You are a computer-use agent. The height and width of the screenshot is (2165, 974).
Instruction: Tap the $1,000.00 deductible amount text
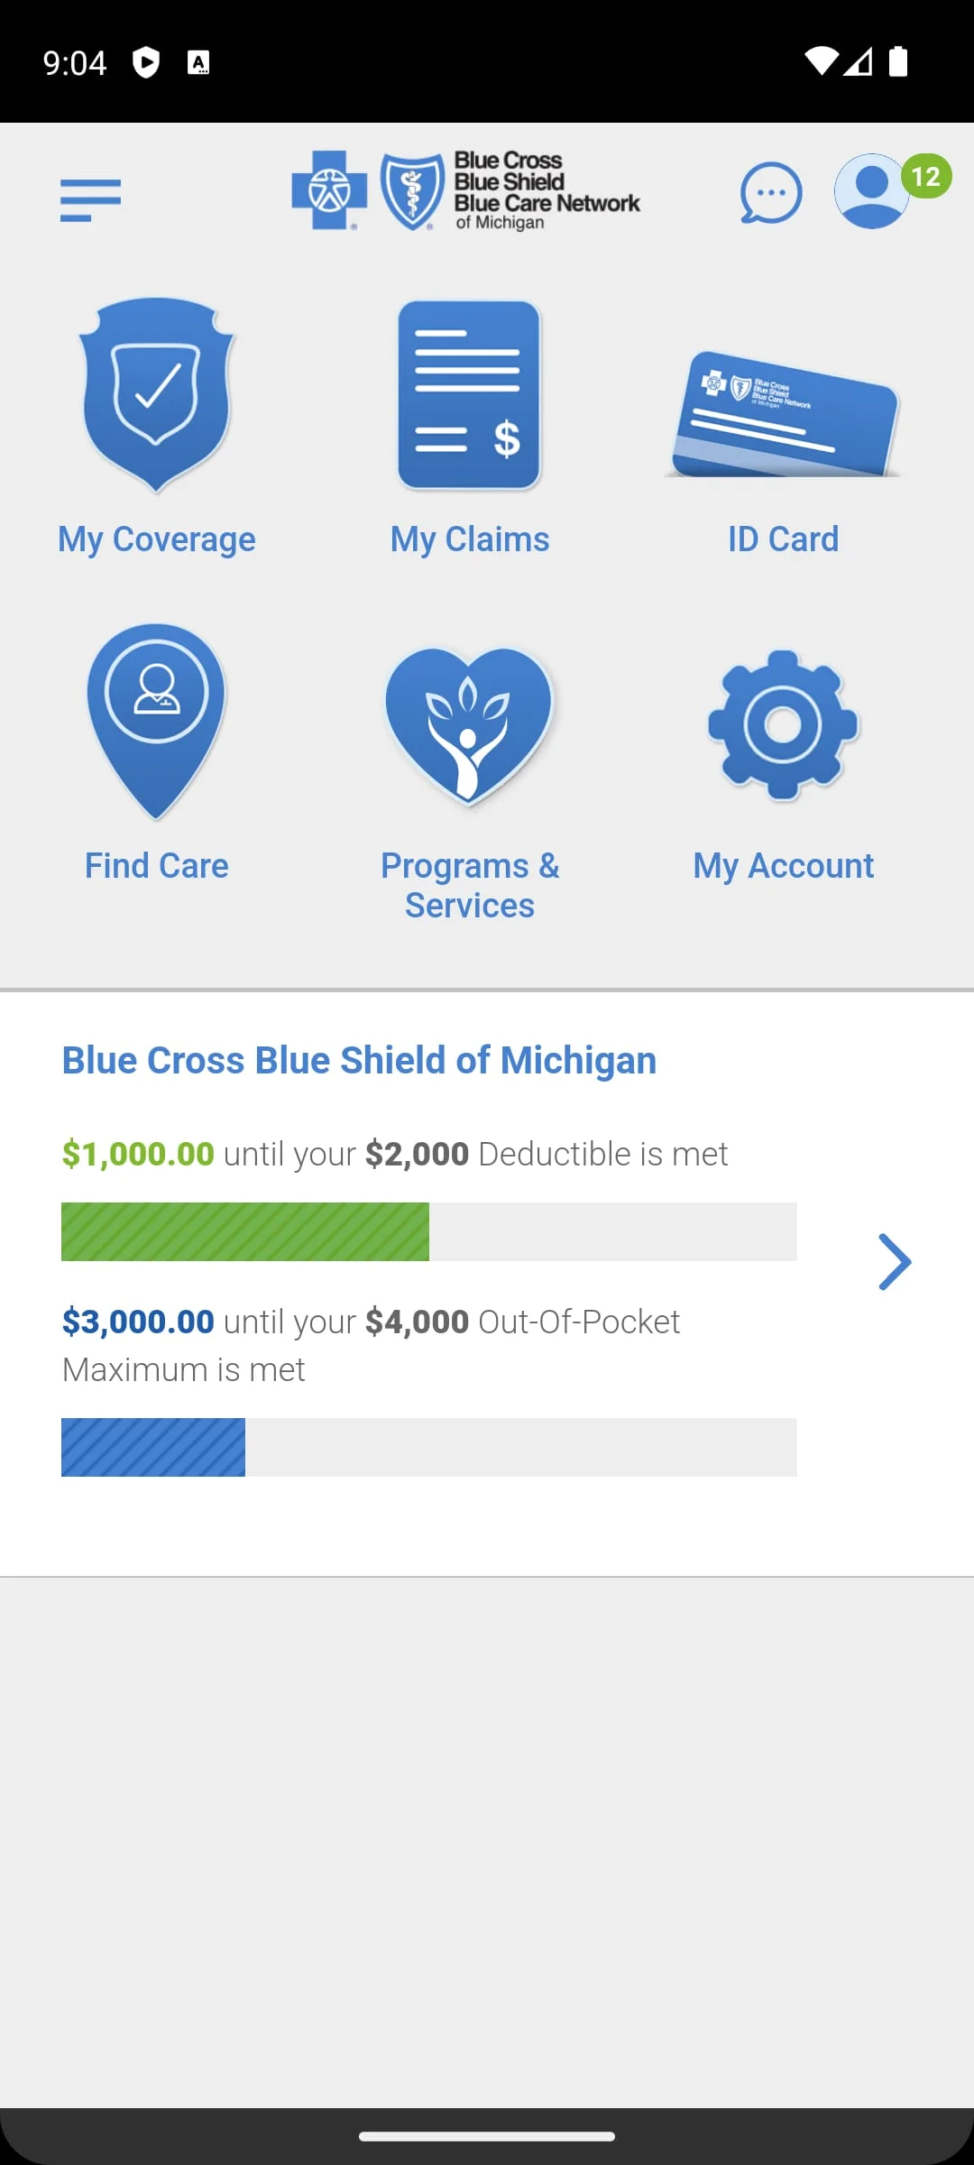pos(137,1153)
